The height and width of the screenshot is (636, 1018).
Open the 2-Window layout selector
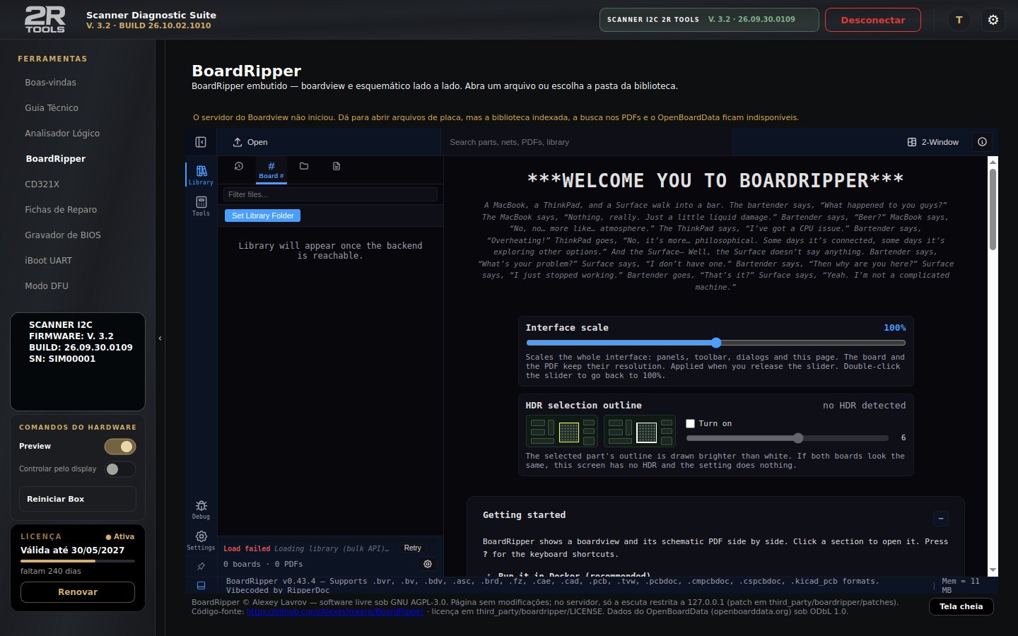pos(933,142)
